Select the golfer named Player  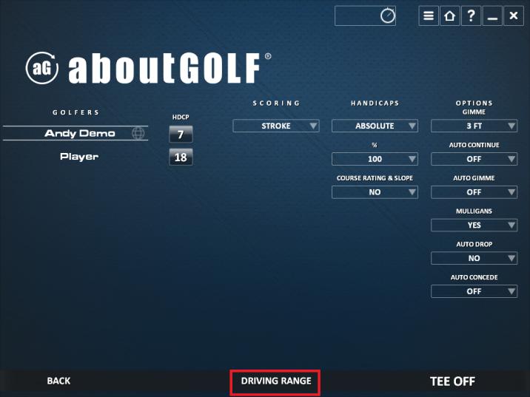coord(79,157)
